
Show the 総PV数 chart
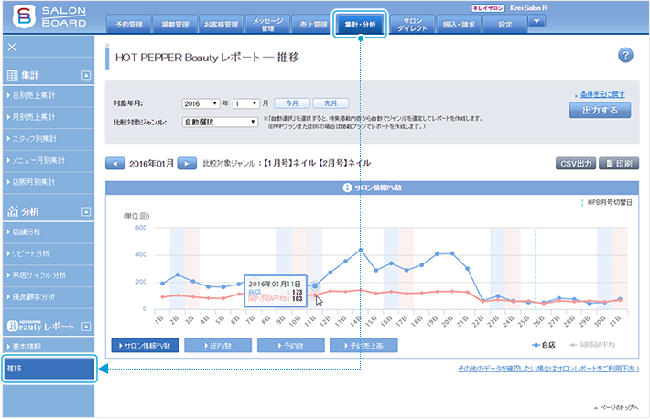(216, 345)
